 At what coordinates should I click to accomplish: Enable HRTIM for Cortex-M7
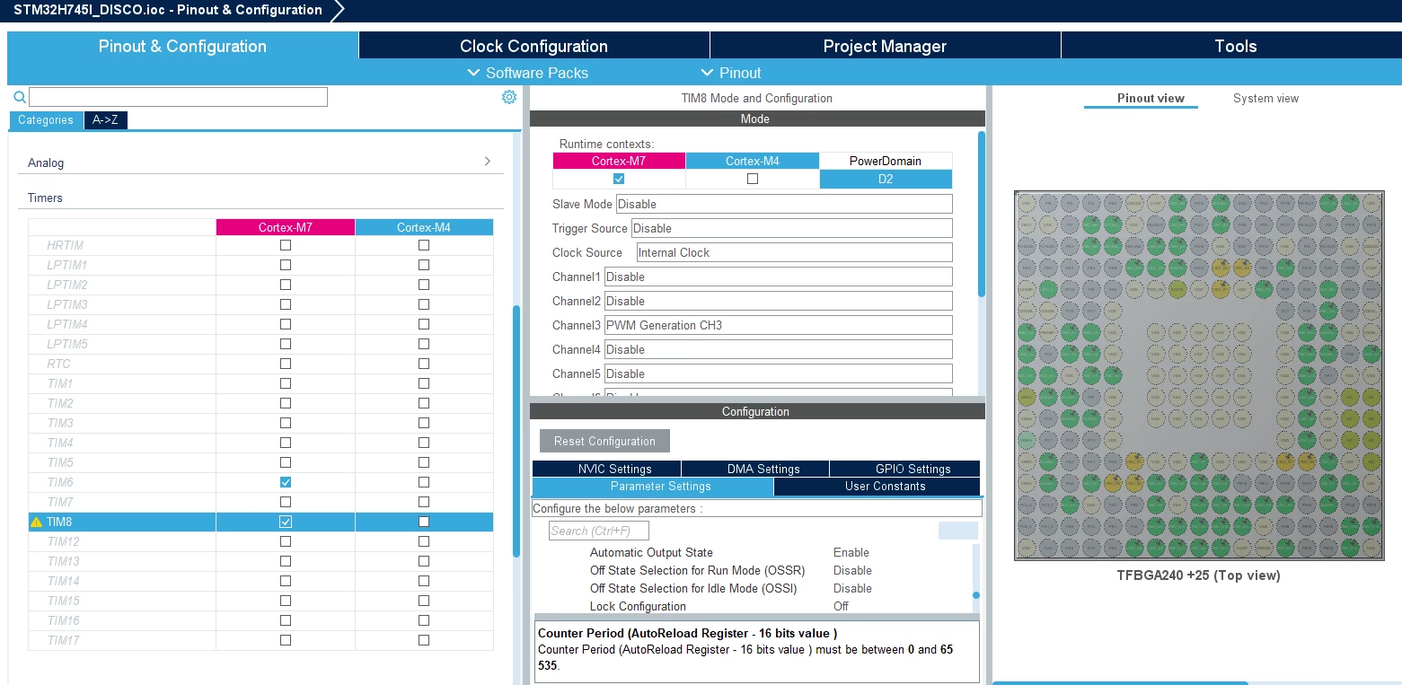[286, 245]
